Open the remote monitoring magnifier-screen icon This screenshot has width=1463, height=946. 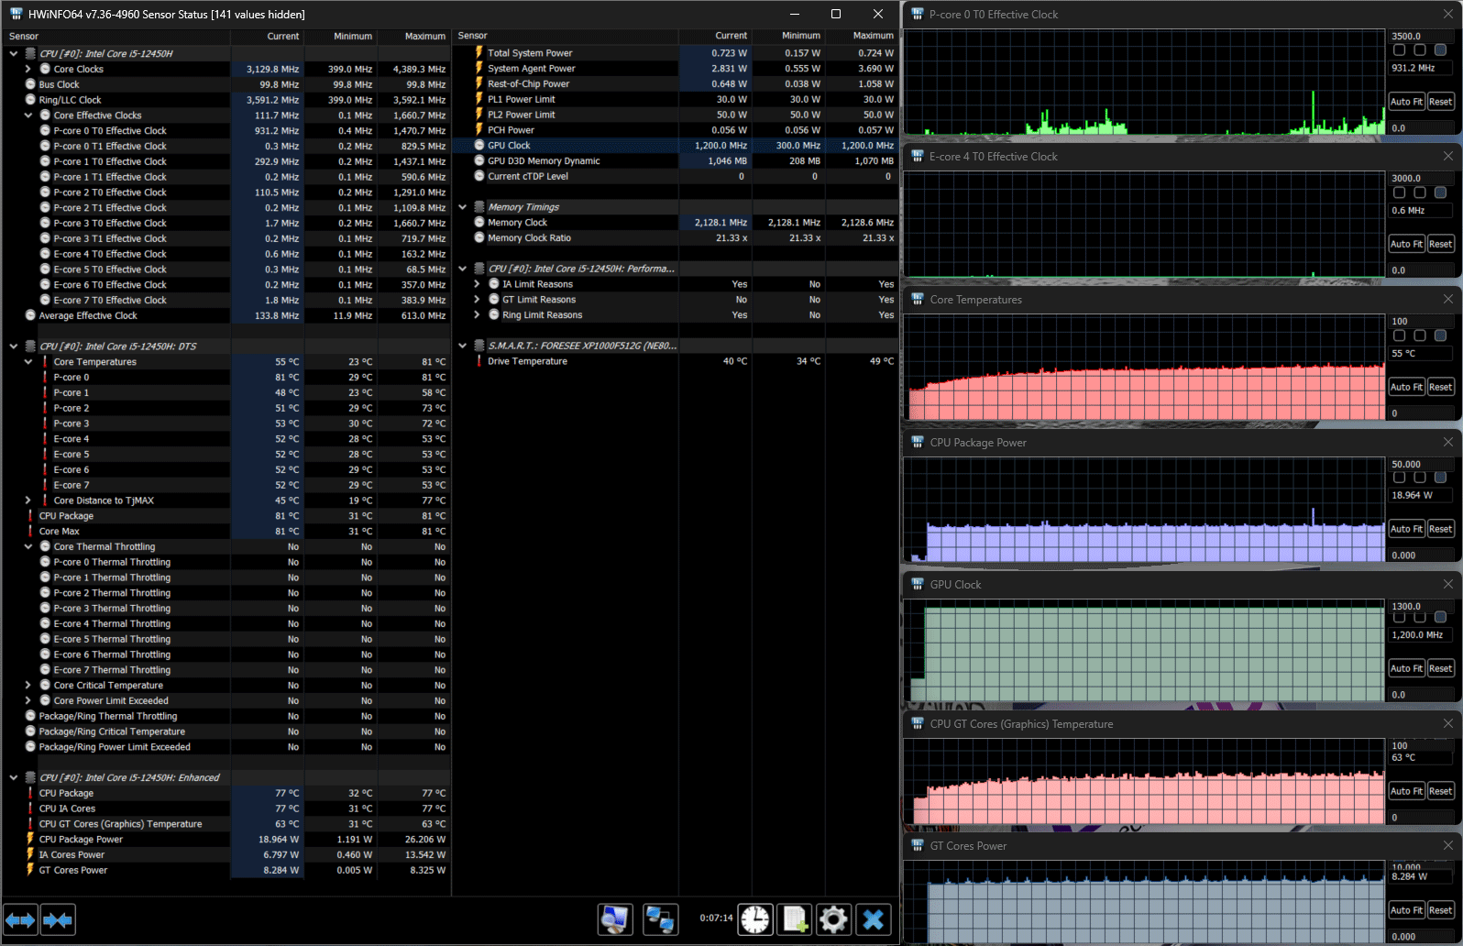[615, 918]
